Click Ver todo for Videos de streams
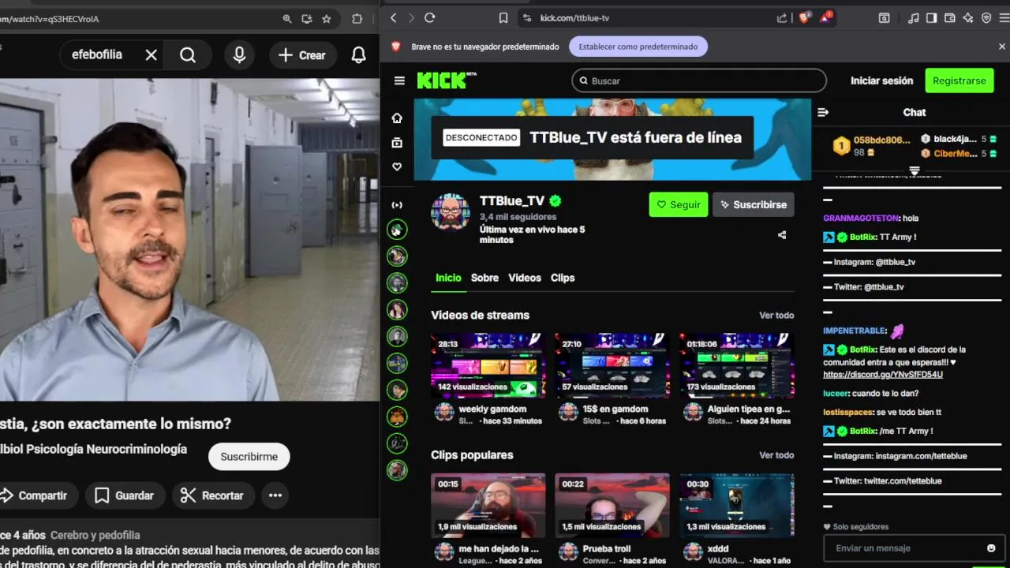 coord(776,315)
